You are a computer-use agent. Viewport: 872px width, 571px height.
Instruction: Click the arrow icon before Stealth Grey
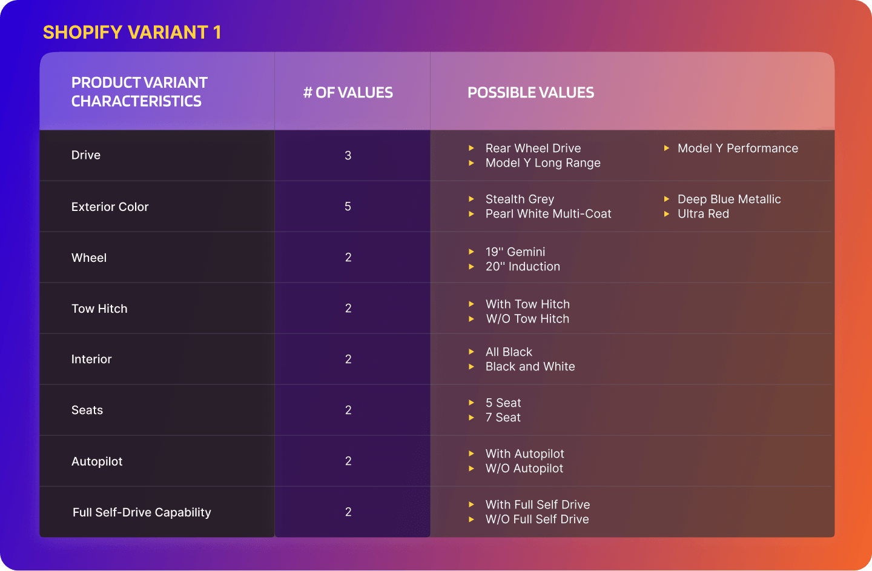coord(471,199)
